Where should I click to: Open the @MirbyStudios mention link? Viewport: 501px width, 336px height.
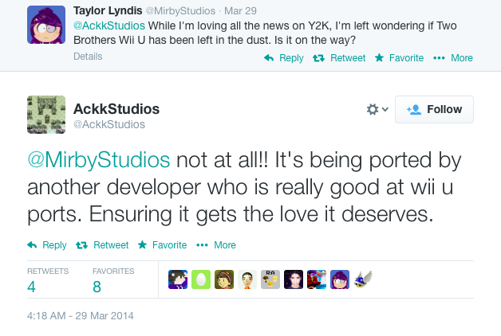(99, 160)
